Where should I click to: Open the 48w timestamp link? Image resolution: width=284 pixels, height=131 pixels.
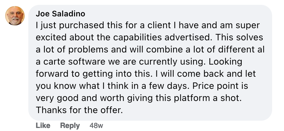point(96,126)
